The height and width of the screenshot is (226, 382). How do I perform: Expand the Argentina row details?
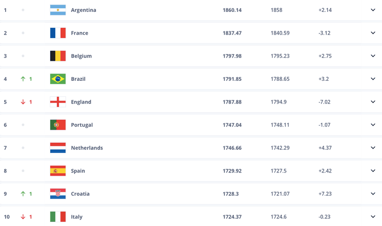point(373,10)
